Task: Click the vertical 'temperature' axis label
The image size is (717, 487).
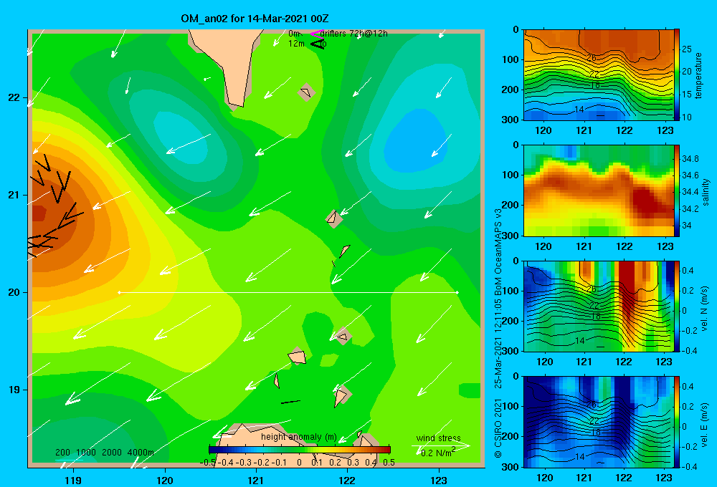Action: point(698,75)
